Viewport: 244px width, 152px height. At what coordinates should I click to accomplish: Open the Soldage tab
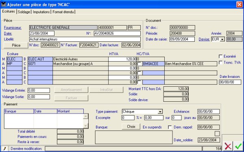[24, 12]
